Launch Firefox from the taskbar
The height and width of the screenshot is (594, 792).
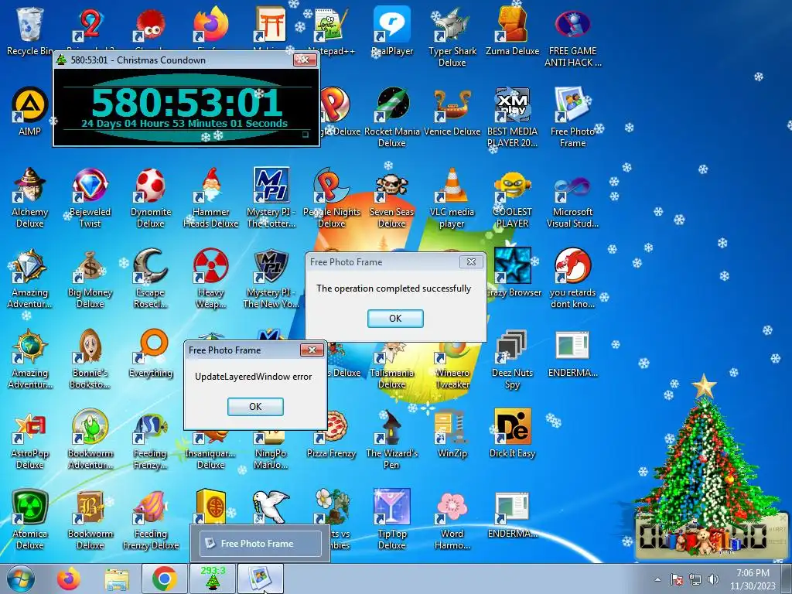(x=69, y=579)
